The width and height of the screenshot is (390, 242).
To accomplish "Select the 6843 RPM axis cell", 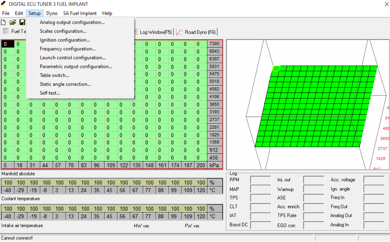I will 214,51.
